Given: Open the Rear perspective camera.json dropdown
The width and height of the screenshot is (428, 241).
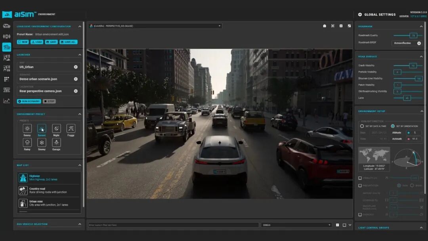Looking at the screenshot, I should tap(49, 91).
